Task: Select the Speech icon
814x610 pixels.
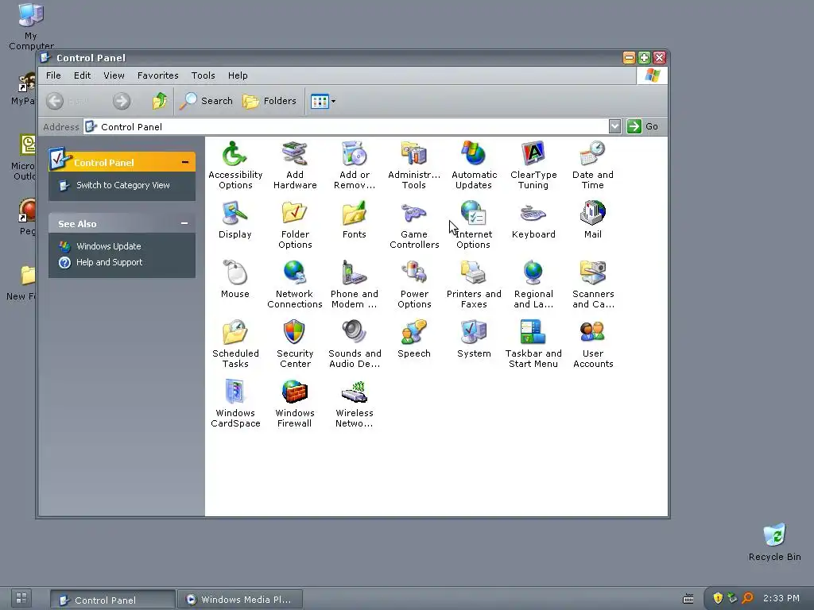Action: point(413,338)
